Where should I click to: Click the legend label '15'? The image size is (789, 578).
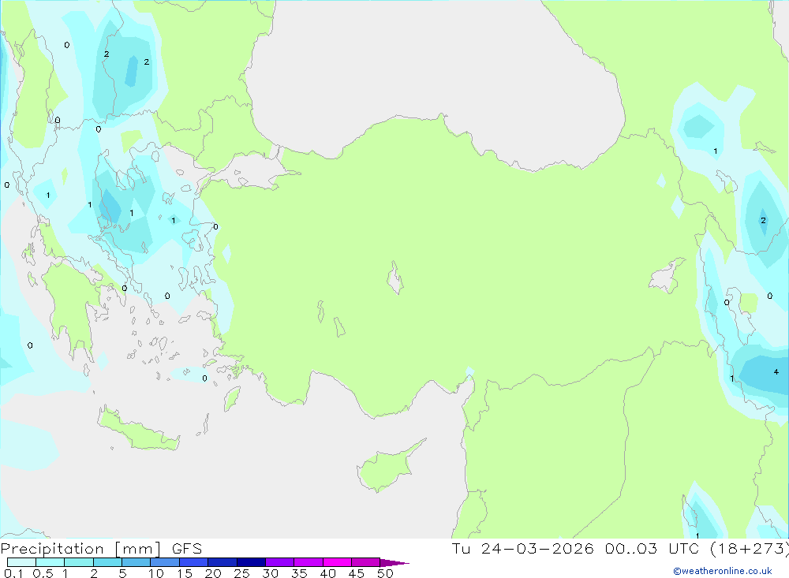point(185,573)
